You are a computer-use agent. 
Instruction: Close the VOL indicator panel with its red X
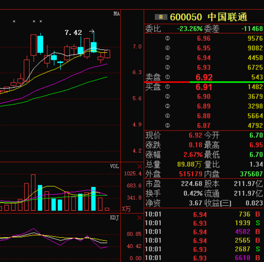pos(140,166)
